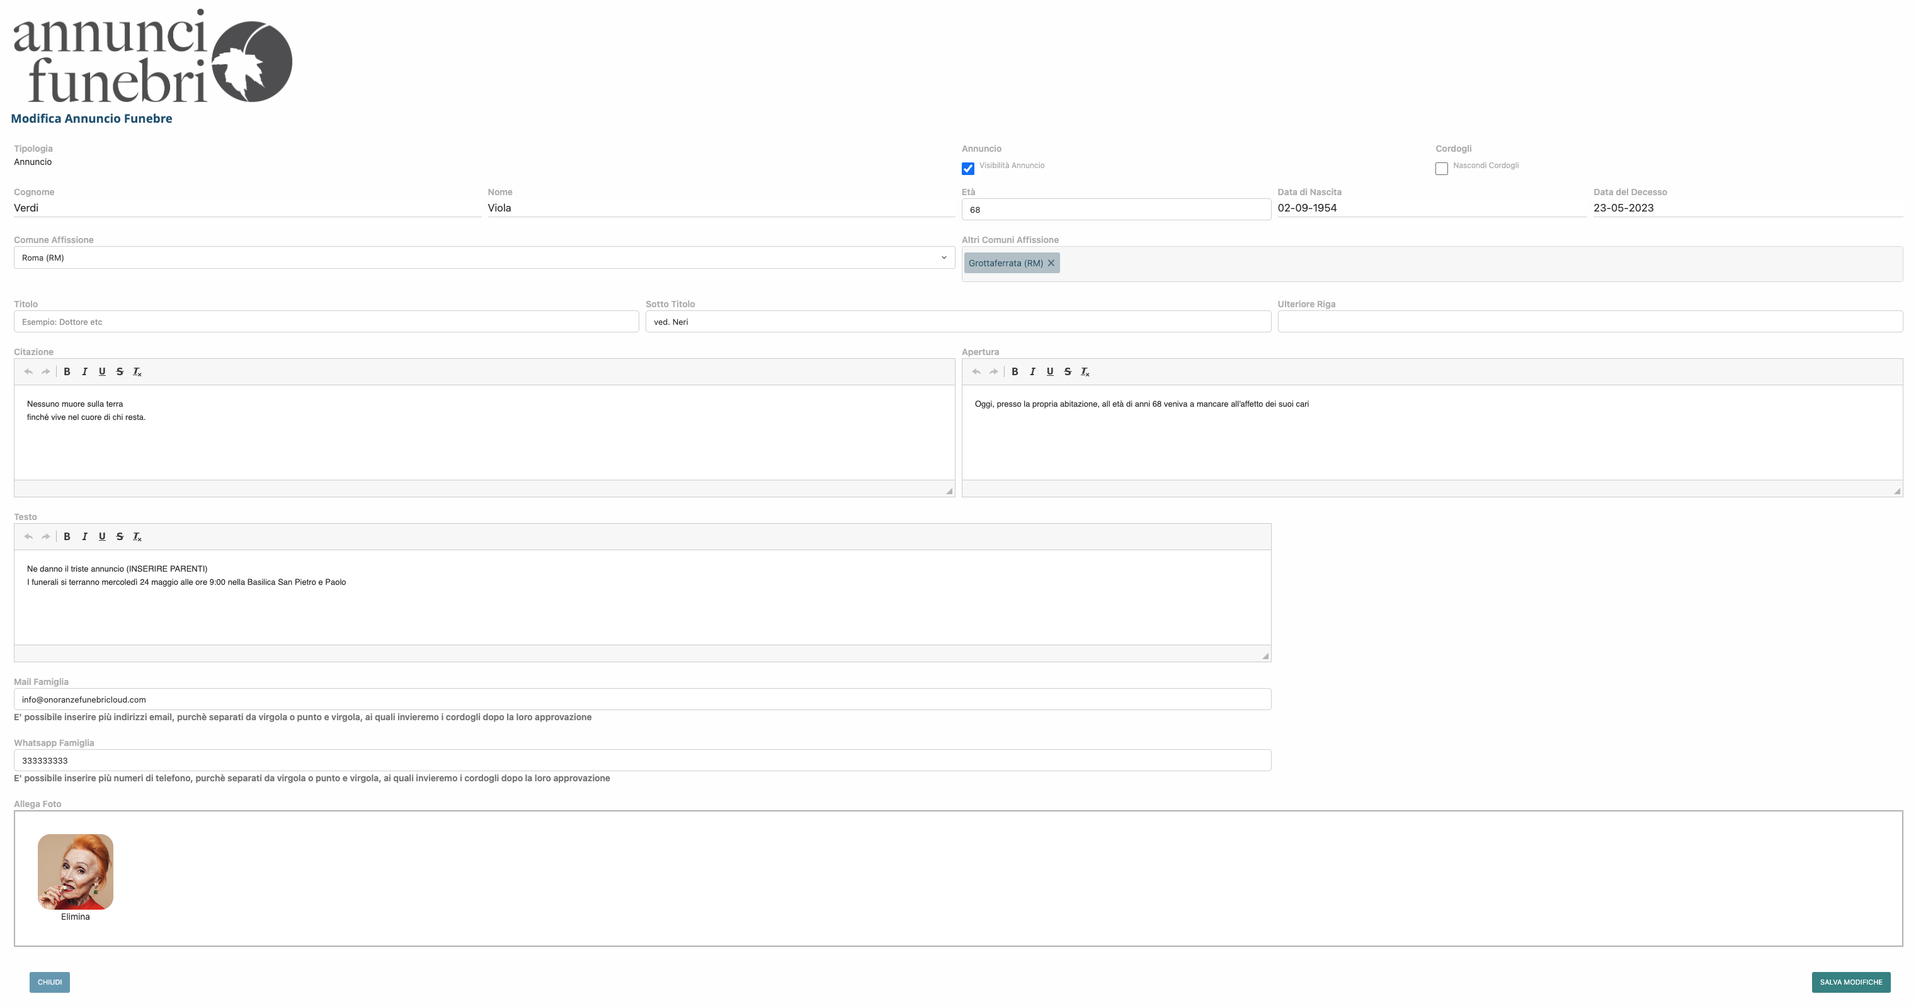Remove Grottaferrata (RM) tag with X
1916x1006 pixels.
1051,263
